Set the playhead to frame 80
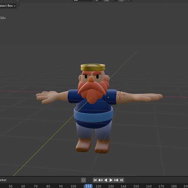 tap(48, 186)
